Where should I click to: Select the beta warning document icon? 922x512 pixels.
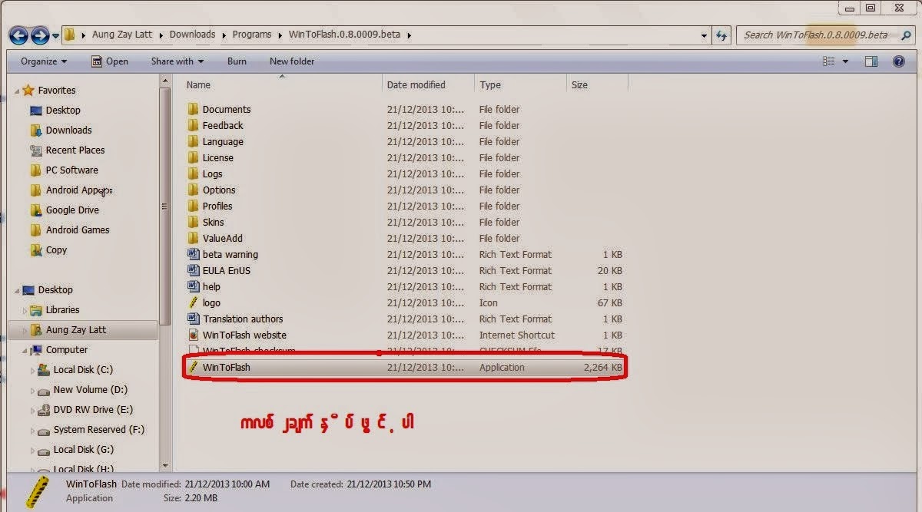tap(194, 254)
